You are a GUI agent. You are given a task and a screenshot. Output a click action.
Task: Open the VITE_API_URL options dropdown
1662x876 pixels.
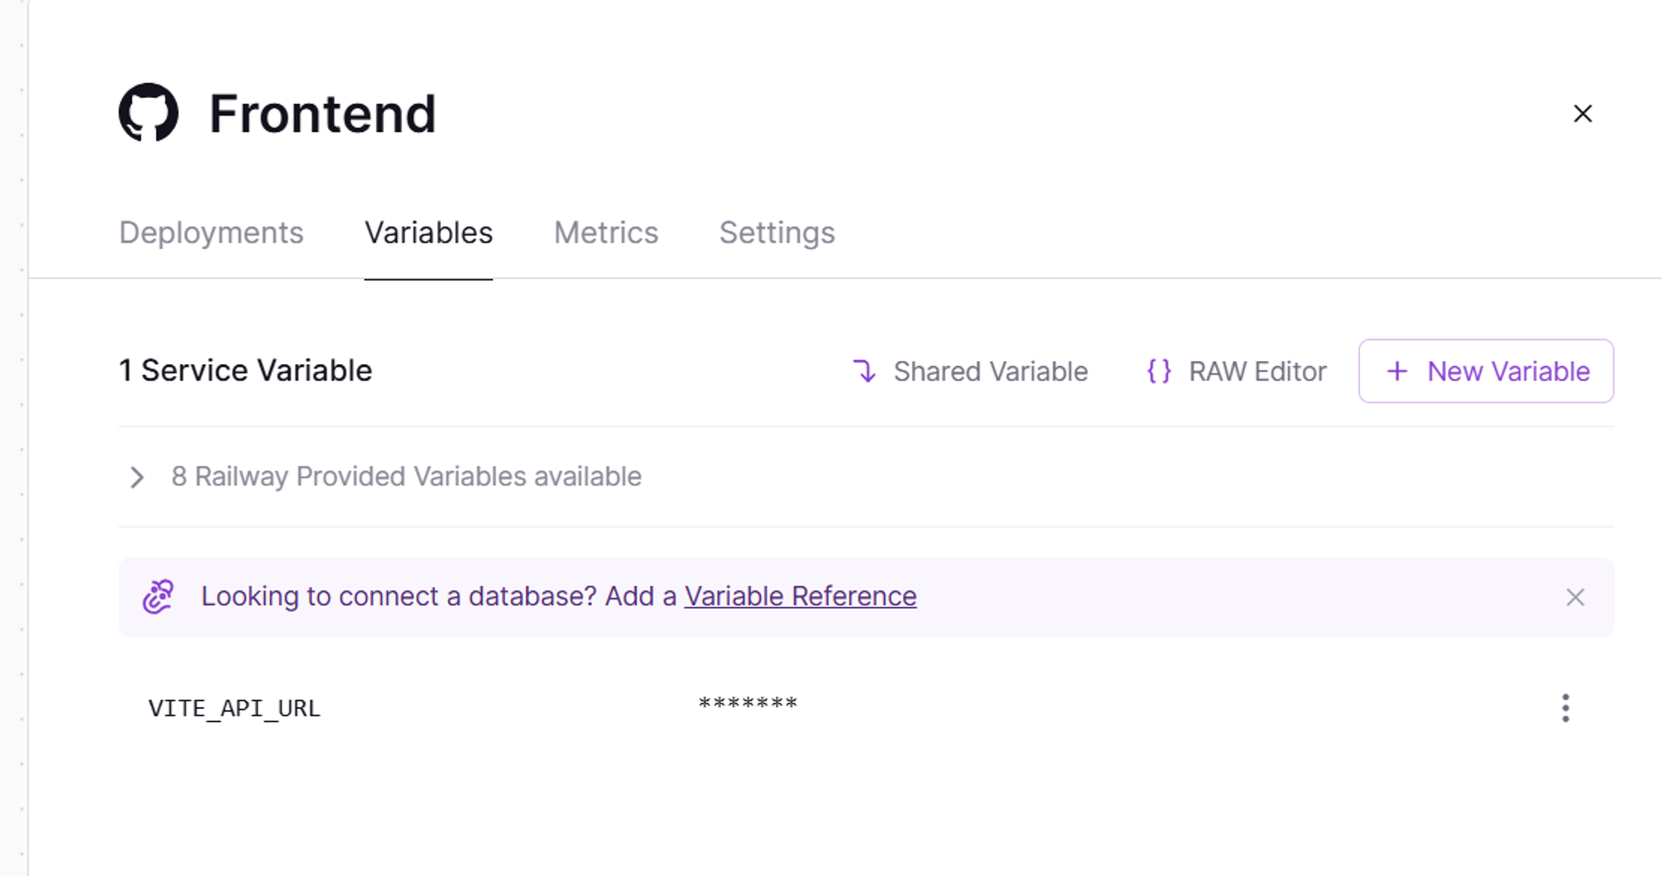click(x=1566, y=707)
